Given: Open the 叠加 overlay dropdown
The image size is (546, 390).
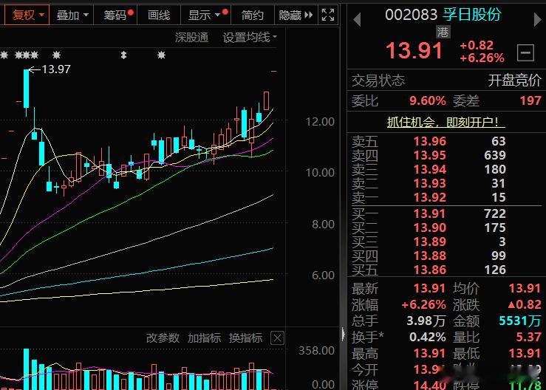Looking at the screenshot, I should click(72, 15).
